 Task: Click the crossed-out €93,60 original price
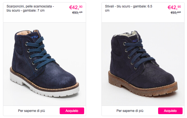tap(176, 13)
